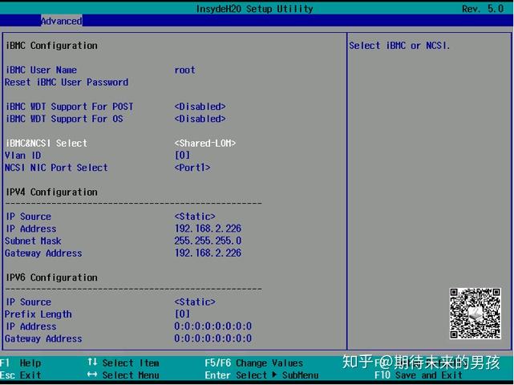
Task: Edit IPV4 Gateway Address value
Action: (x=208, y=253)
